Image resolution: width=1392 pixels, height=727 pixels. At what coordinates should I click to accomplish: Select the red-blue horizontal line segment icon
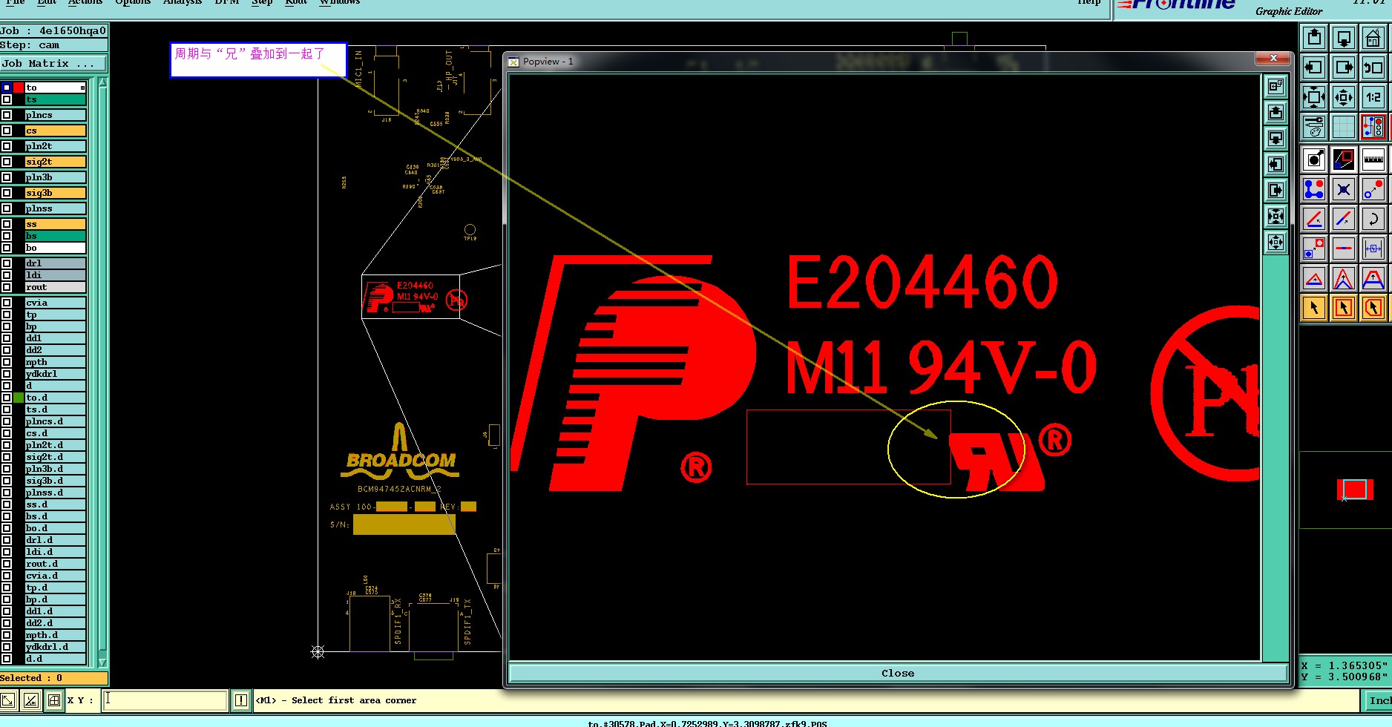click(x=1344, y=249)
